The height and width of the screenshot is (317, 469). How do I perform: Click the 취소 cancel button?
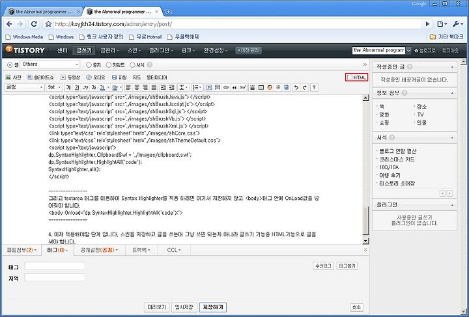356,307
